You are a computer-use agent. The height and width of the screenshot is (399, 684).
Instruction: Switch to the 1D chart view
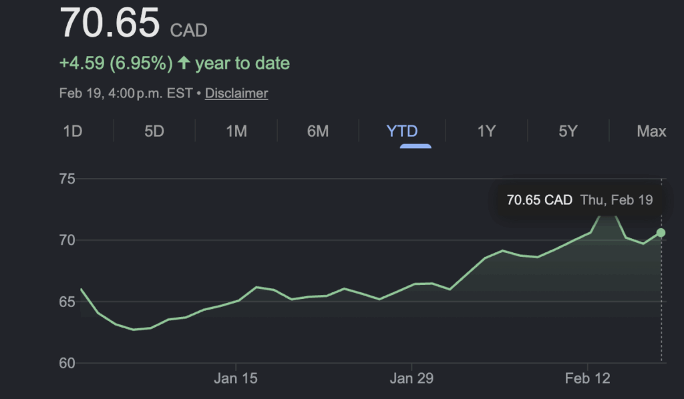(73, 131)
